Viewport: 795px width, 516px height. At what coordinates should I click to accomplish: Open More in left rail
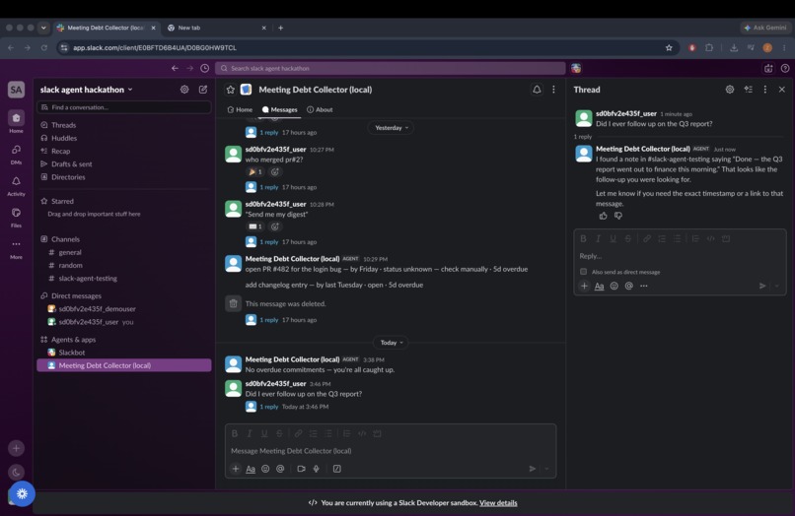tap(16, 249)
